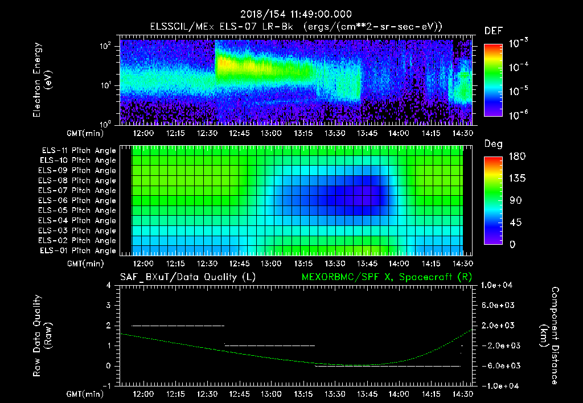Click the Deg pitch angle color bar
583x403 pixels.
pos(493,200)
